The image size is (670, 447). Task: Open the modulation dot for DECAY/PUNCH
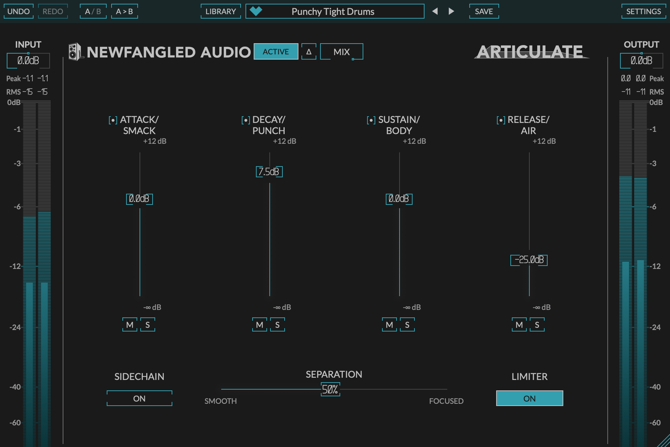(245, 120)
